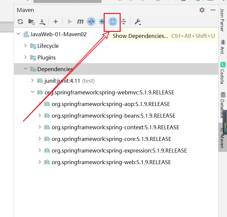The width and height of the screenshot is (227, 217).
Task: Expand the Lifecycle node
Action: point(25,46)
